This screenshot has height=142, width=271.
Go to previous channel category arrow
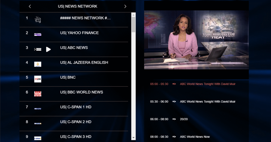(30, 6)
